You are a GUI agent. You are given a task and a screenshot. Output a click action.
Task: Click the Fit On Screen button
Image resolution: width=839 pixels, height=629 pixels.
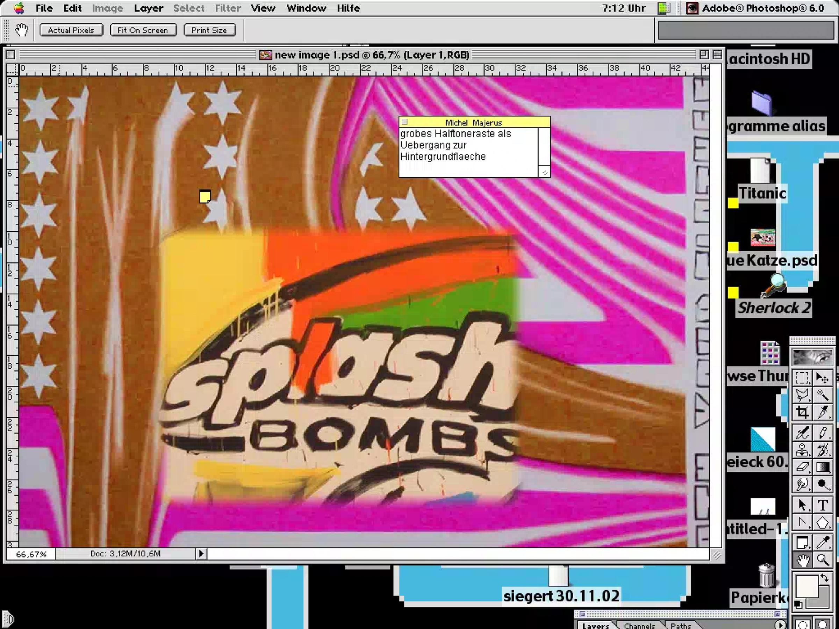click(143, 30)
